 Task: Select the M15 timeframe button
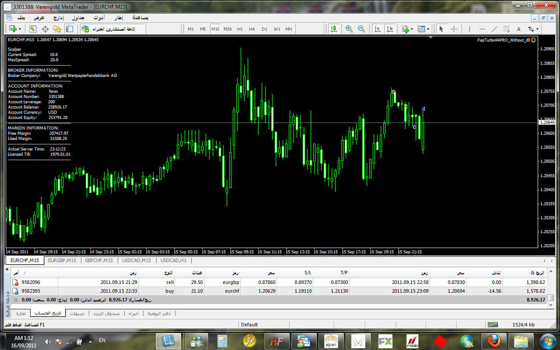coord(215,29)
